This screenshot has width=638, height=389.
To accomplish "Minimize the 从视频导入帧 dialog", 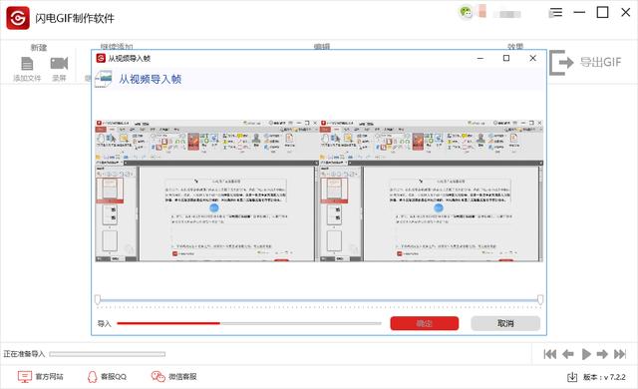I will click(480, 58).
